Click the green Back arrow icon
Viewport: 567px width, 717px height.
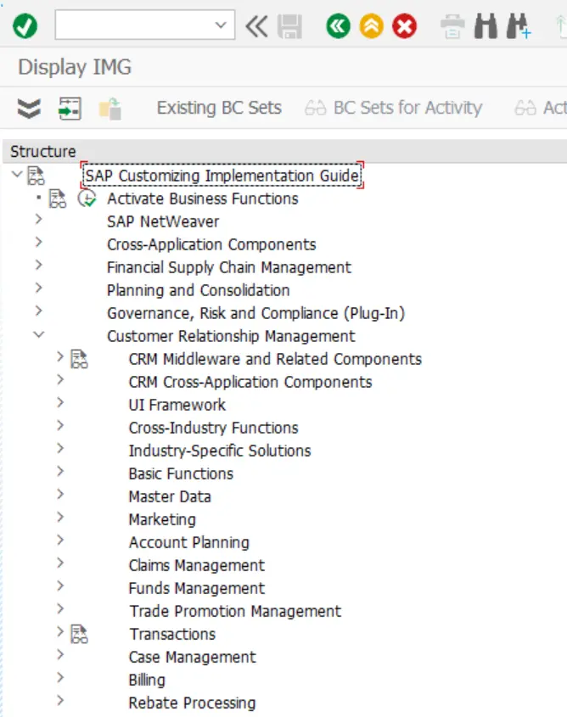[338, 26]
